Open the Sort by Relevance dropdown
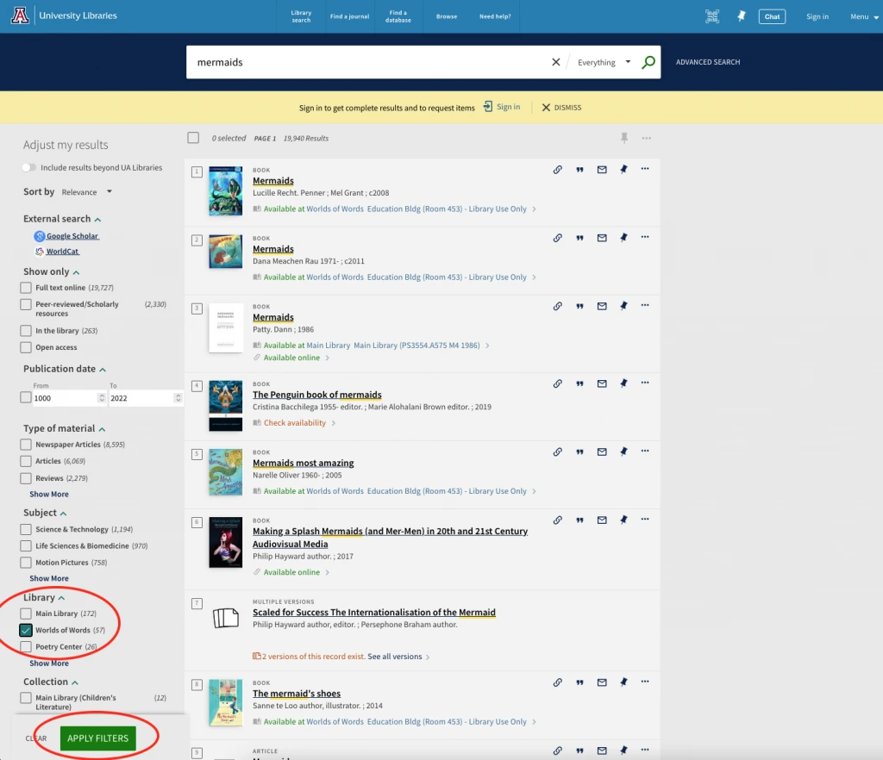883x760 pixels. tap(87, 192)
